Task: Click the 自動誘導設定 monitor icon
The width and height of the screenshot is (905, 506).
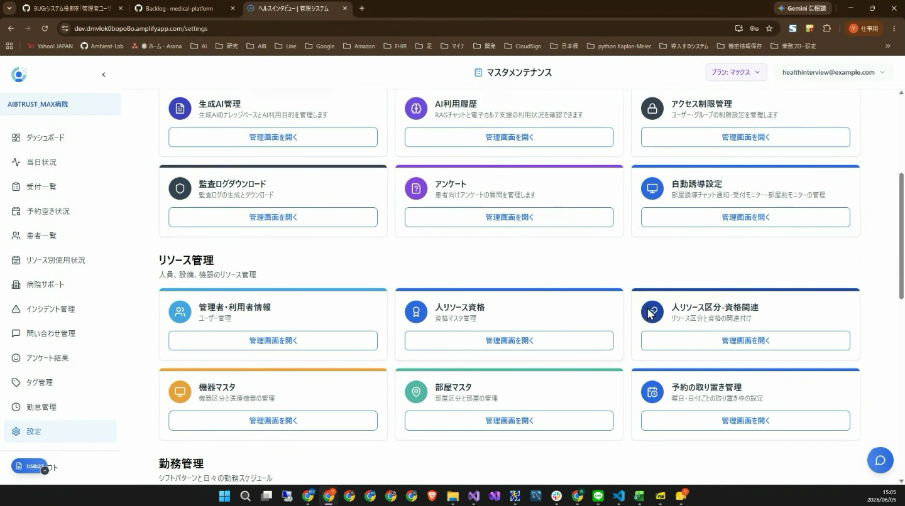Action: coord(652,188)
